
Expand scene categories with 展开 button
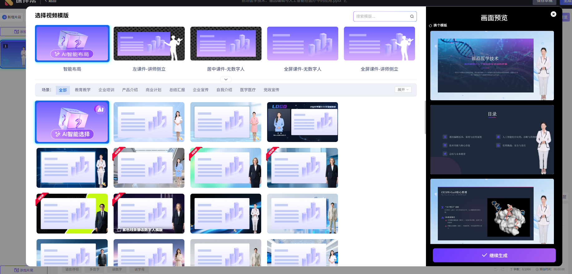(403, 90)
